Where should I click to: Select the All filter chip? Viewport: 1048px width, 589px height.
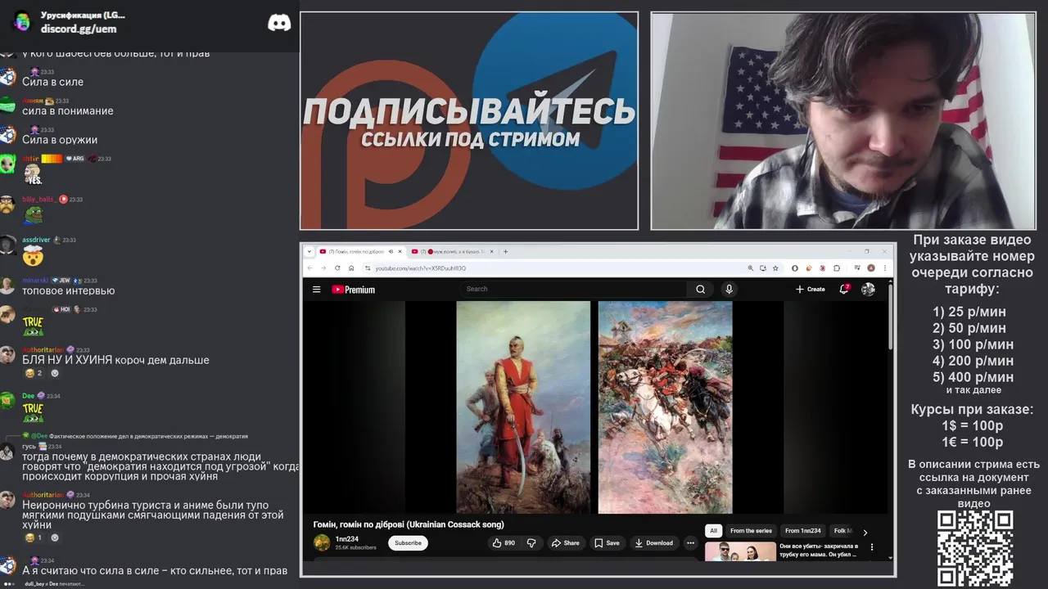[713, 531]
